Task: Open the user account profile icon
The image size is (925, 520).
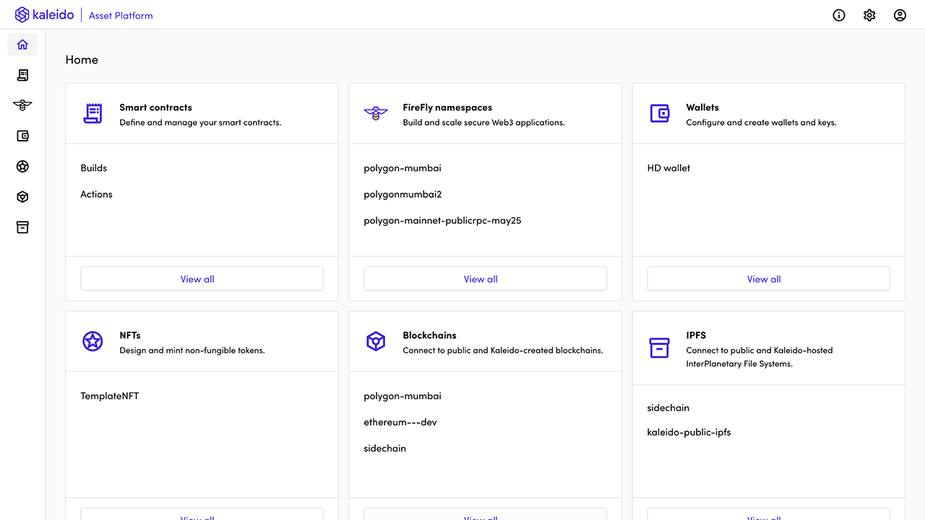Action: (900, 15)
